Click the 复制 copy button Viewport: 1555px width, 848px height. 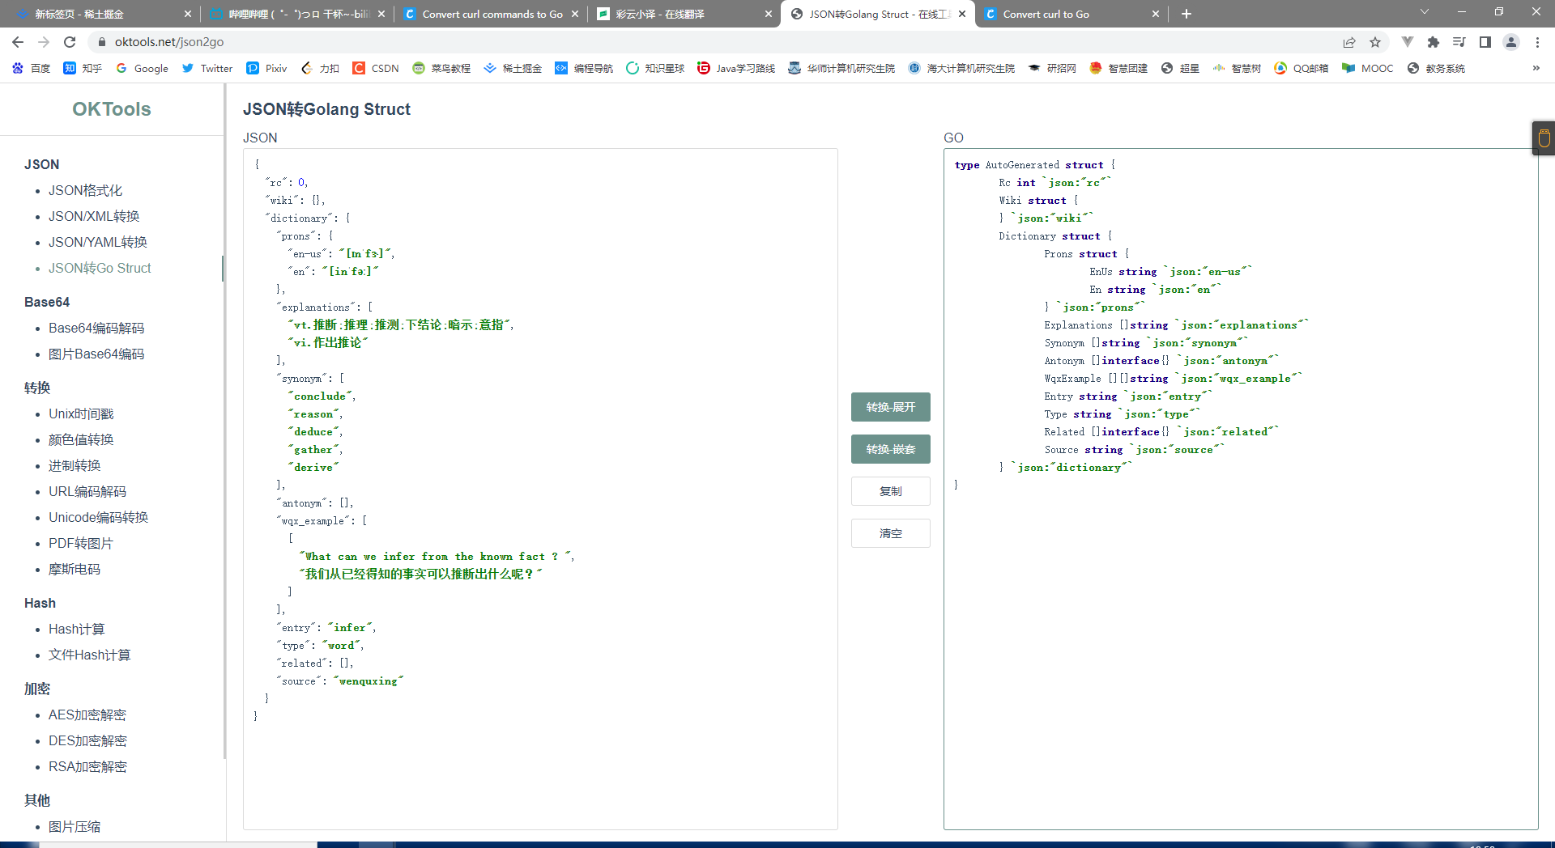click(890, 491)
